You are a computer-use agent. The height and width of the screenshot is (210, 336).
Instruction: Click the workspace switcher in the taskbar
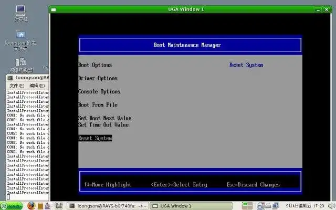tap(247, 206)
